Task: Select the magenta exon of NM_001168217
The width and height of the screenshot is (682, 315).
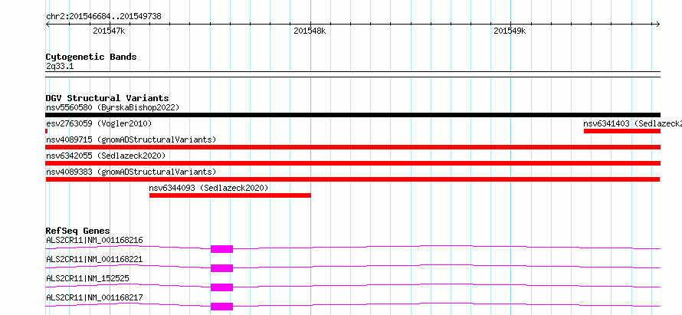Action: pyautogui.click(x=221, y=307)
